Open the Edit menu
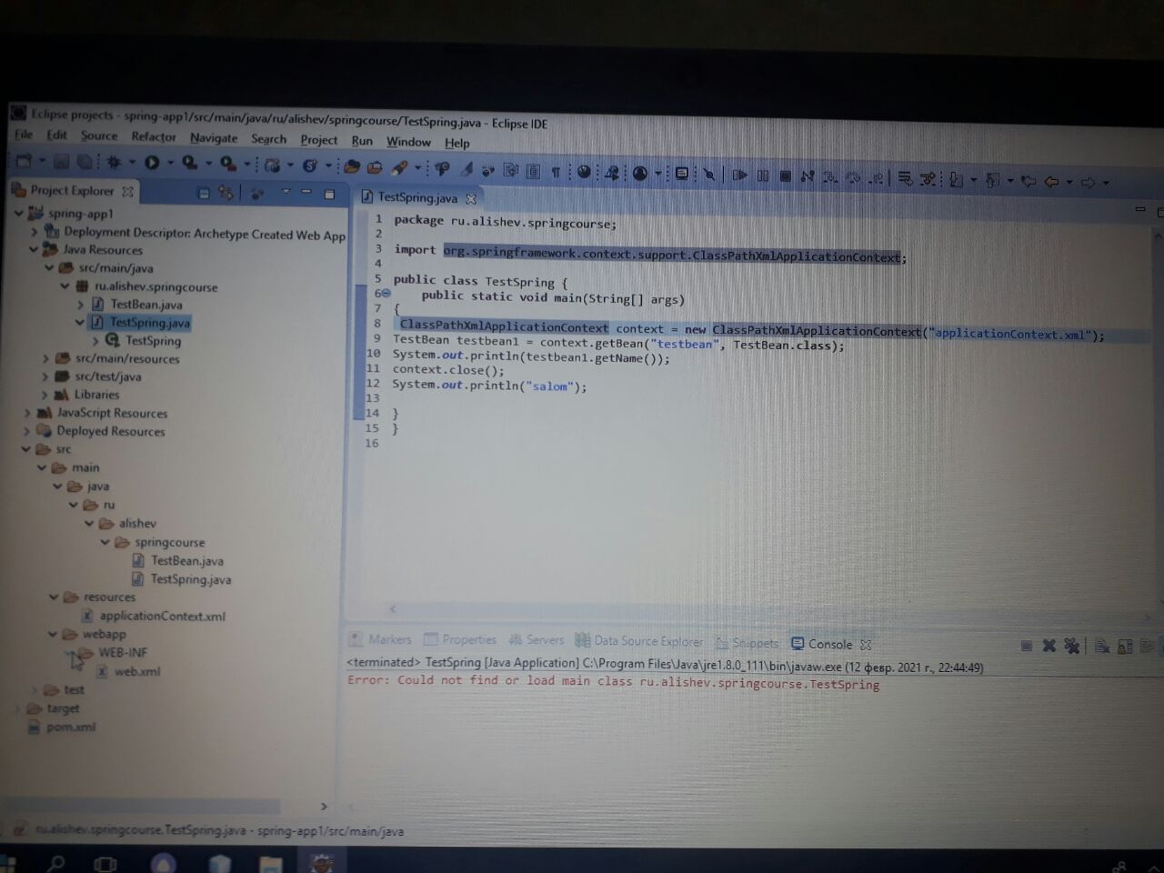This screenshot has height=873, width=1164. click(57, 135)
